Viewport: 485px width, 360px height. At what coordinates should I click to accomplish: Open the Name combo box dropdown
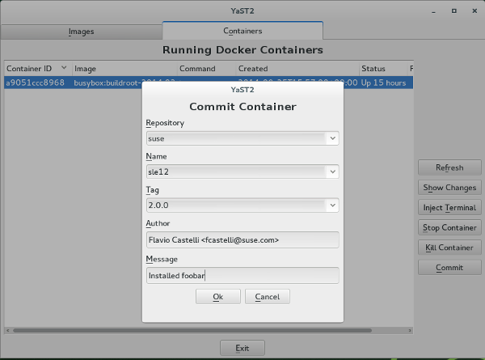pos(332,172)
